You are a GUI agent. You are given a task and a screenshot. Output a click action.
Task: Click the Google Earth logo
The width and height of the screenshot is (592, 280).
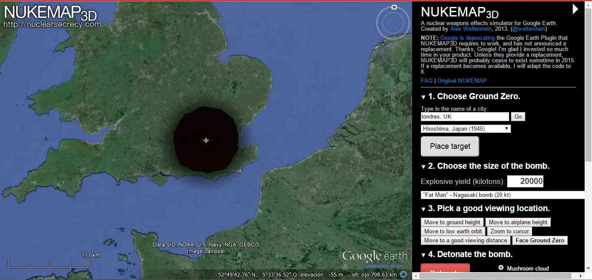click(374, 255)
